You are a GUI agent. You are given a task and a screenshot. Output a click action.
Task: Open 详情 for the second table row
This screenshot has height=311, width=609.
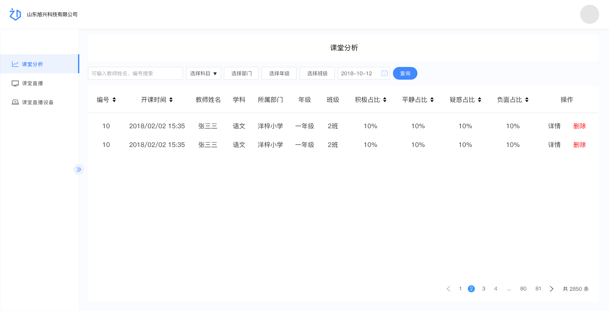pos(554,145)
